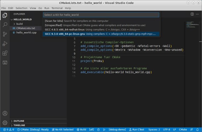Open the notifications bell
Screen dimensions: 202x132
[x=197, y=130]
